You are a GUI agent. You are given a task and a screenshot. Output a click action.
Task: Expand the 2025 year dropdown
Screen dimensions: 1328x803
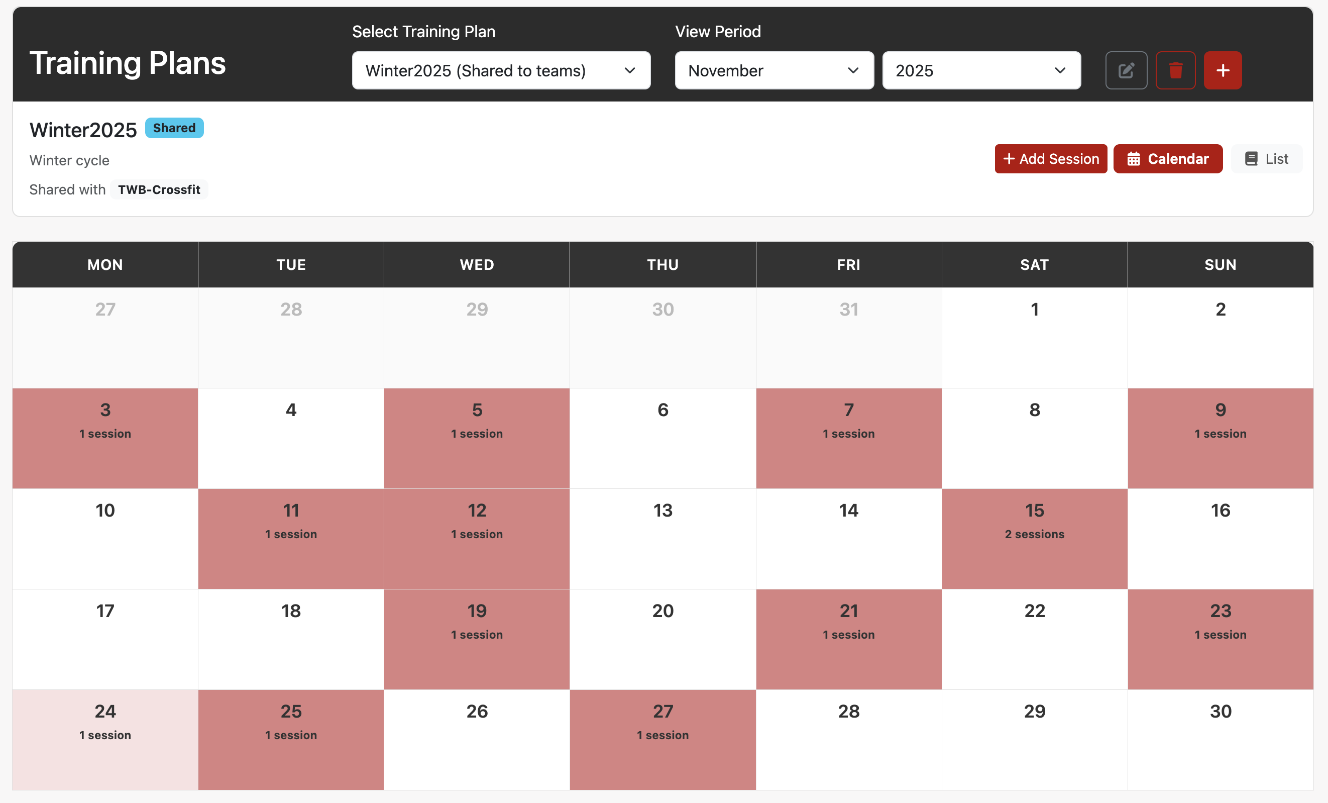click(x=981, y=71)
